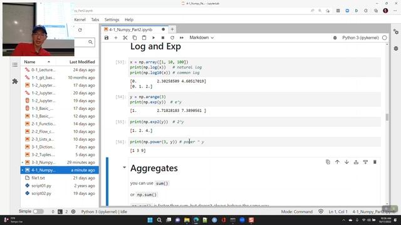Open the Kernel menu
The width and height of the screenshot is (401, 225).
click(x=80, y=19)
